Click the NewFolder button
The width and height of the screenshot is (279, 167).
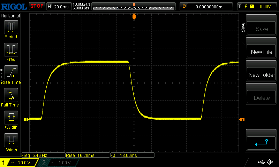tap(261, 74)
